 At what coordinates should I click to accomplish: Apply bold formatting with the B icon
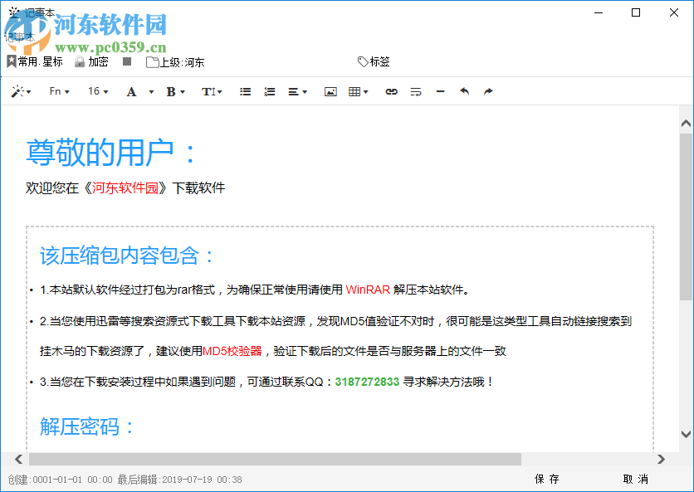pos(170,92)
